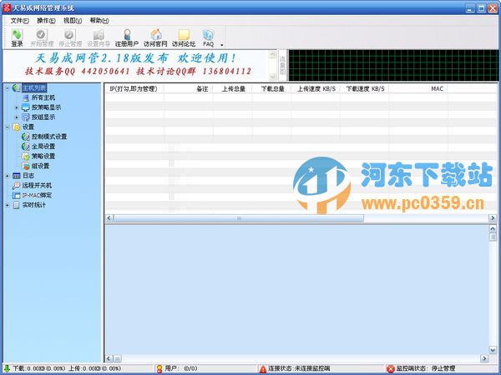Viewport: 501px width, 375px height.
Task: Open 策略设置 in the tree
Action: pyautogui.click(x=43, y=157)
